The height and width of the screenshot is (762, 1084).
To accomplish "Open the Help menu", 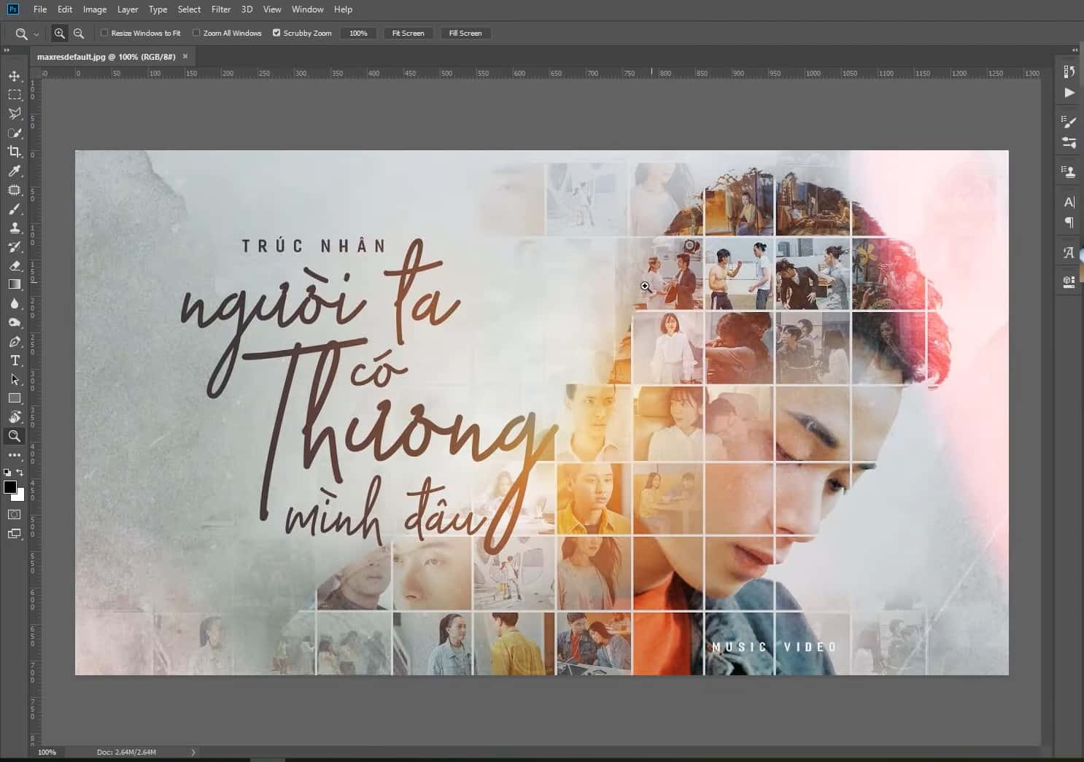I will click(343, 9).
